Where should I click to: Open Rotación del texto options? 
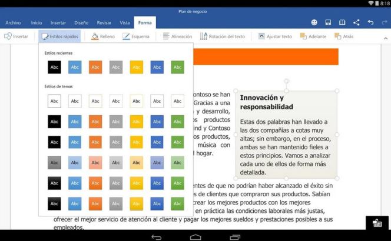(x=223, y=36)
